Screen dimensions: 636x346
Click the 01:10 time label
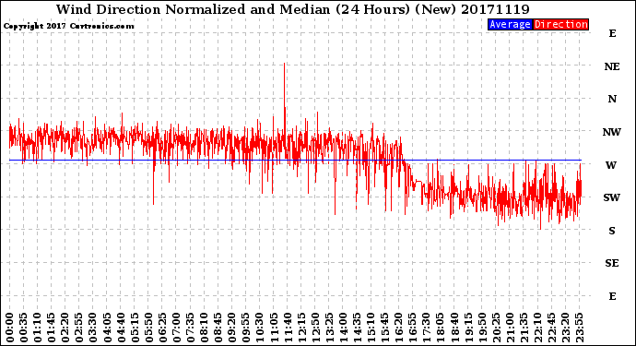38,328
